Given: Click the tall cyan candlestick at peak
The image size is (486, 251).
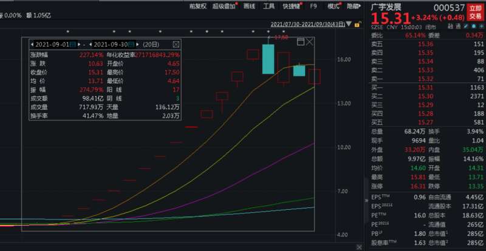Looking at the screenshot, I should (x=268, y=59).
